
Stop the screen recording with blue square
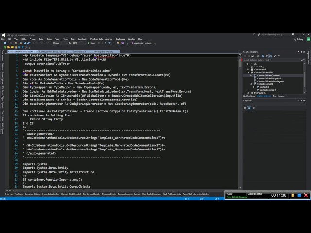pyautogui.click(x=299, y=195)
